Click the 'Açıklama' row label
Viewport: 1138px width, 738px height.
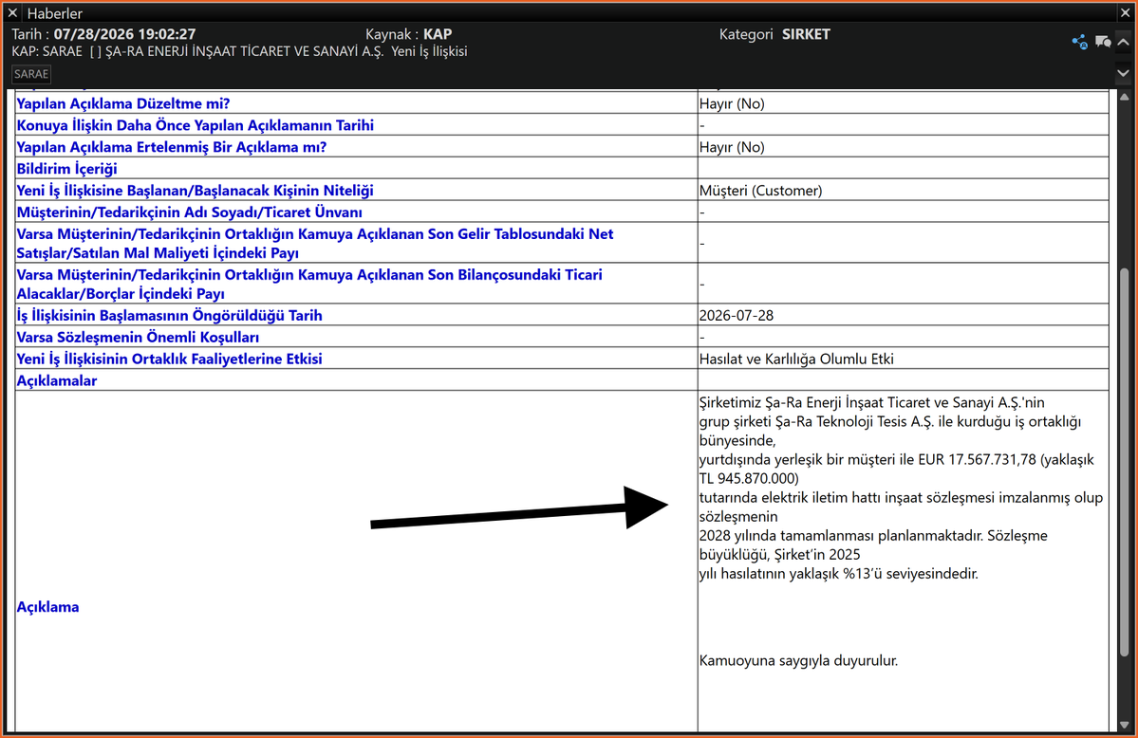click(47, 607)
